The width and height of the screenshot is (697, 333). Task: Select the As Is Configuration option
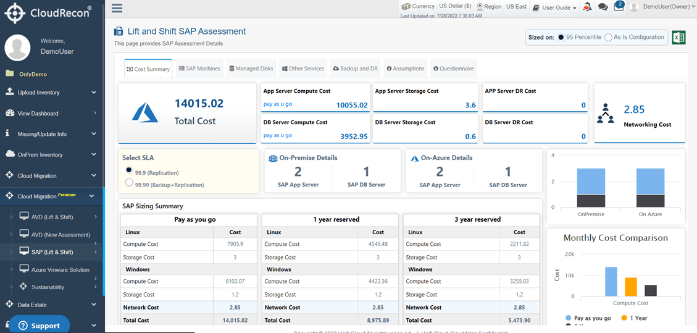(609, 37)
